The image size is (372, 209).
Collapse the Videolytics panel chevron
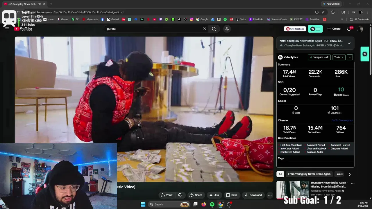[350, 57]
